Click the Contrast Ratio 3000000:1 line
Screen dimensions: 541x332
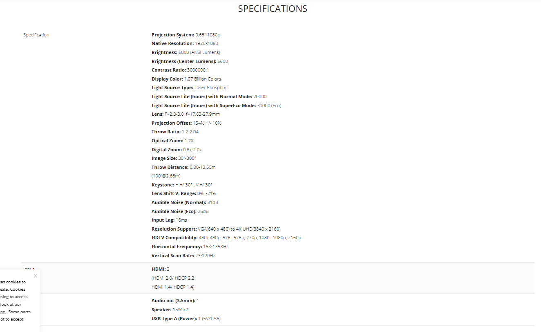180,70
